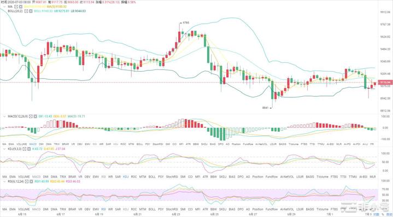Select DMI tab under the MACD pane
Screen dimensions: 393x217
point(41,144)
